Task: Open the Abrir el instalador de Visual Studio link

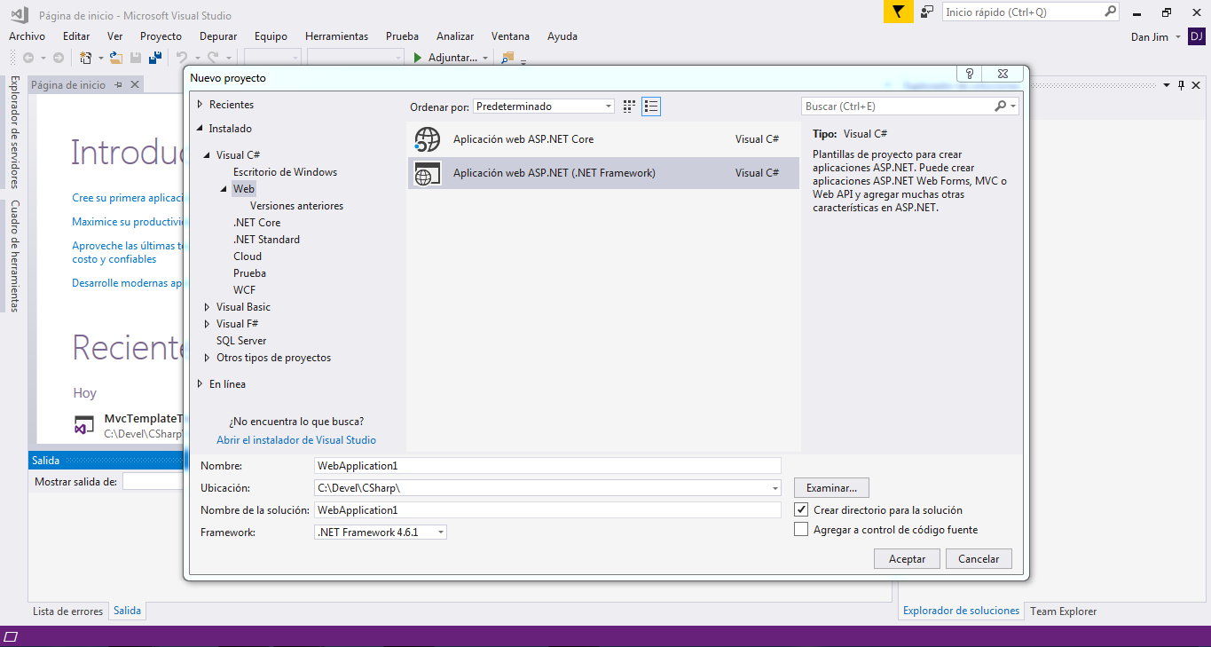Action: tap(296, 440)
